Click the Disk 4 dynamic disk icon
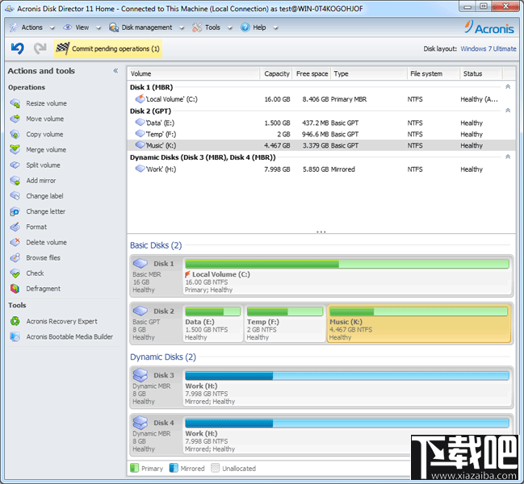 pos(140,423)
